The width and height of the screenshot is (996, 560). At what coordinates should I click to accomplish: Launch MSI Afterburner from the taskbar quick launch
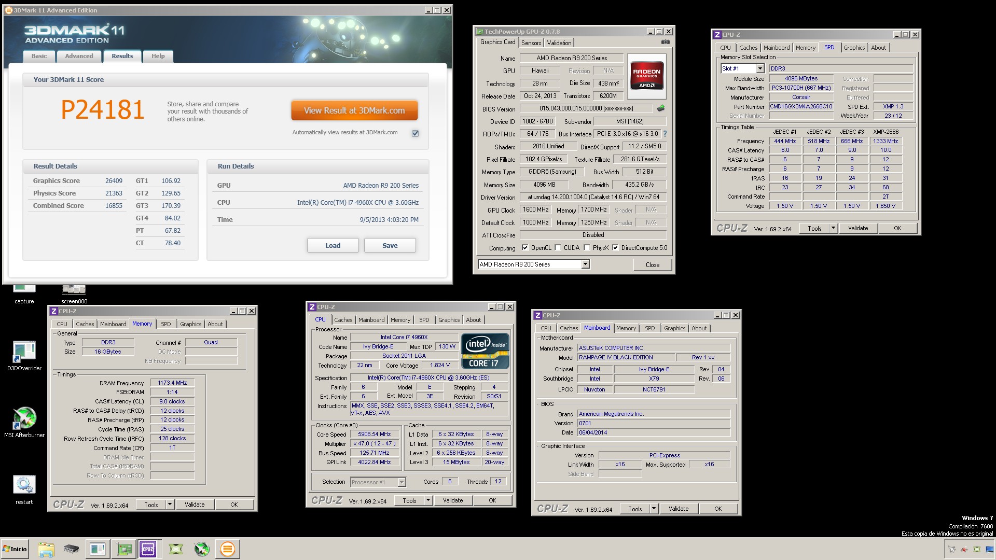(x=202, y=549)
